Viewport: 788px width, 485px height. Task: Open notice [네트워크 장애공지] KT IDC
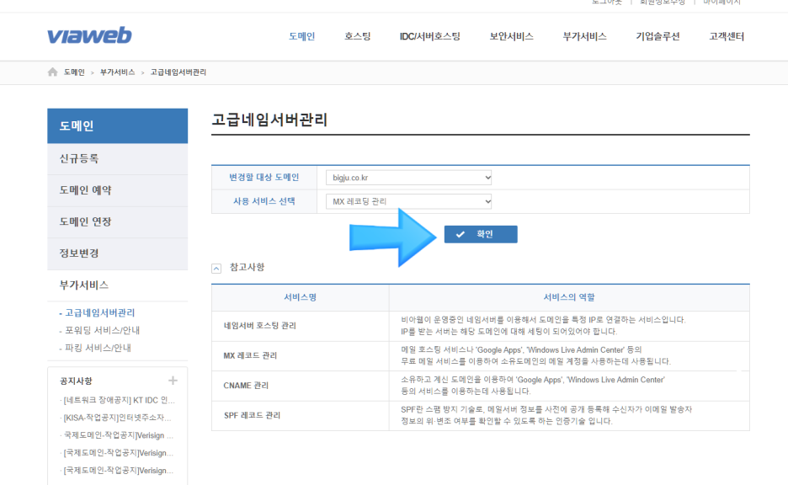click(x=119, y=400)
